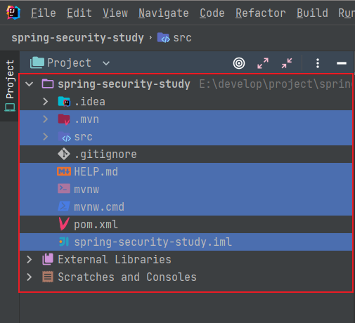Screen dimensions: 355x323
Task: Select the spring-security-study root name
Action: tap(124, 84)
